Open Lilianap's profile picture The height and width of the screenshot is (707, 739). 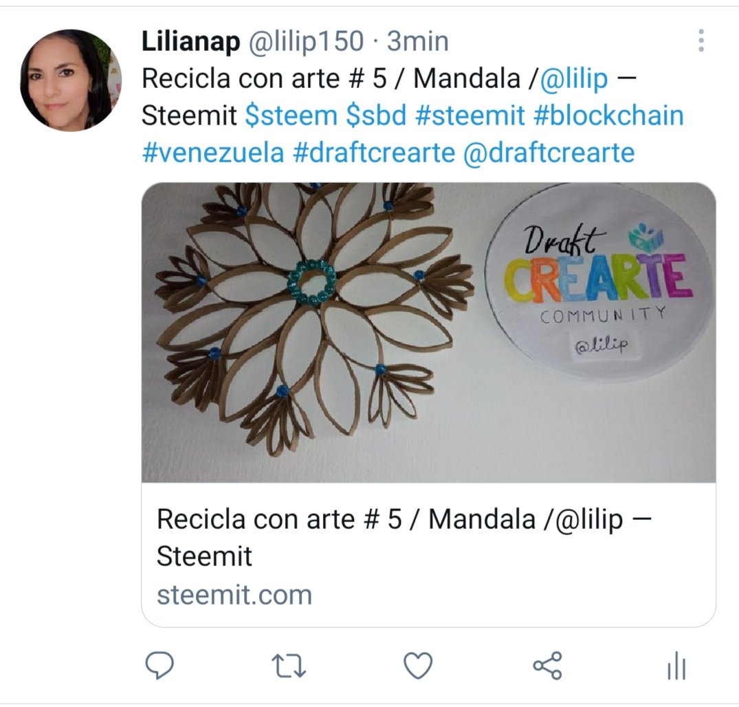(x=71, y=80)
